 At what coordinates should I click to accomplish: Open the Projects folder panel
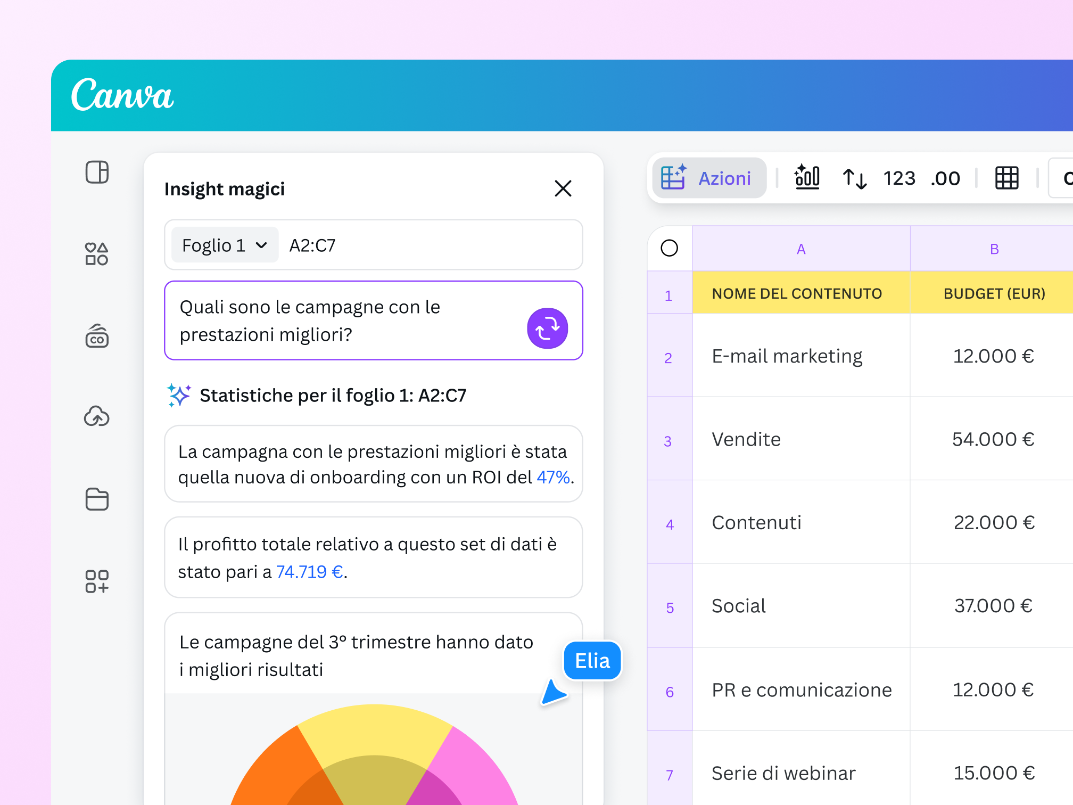[x=96, y=499]
